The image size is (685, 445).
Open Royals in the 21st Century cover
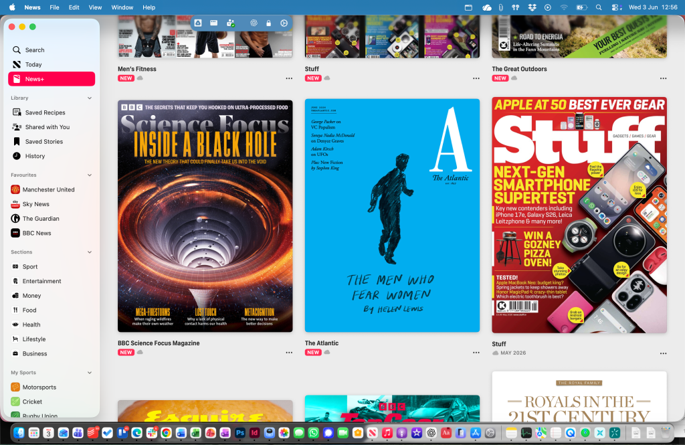(x=579, y=396)
